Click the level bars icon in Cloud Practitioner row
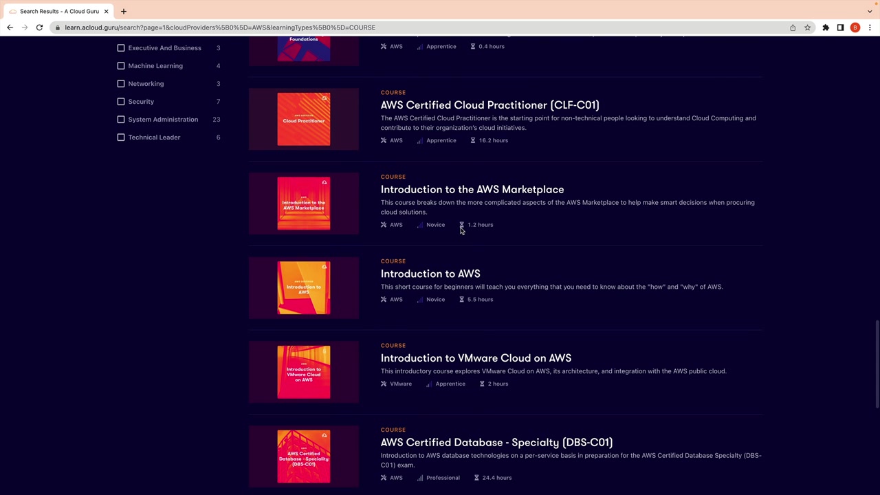 click(419, 140)
